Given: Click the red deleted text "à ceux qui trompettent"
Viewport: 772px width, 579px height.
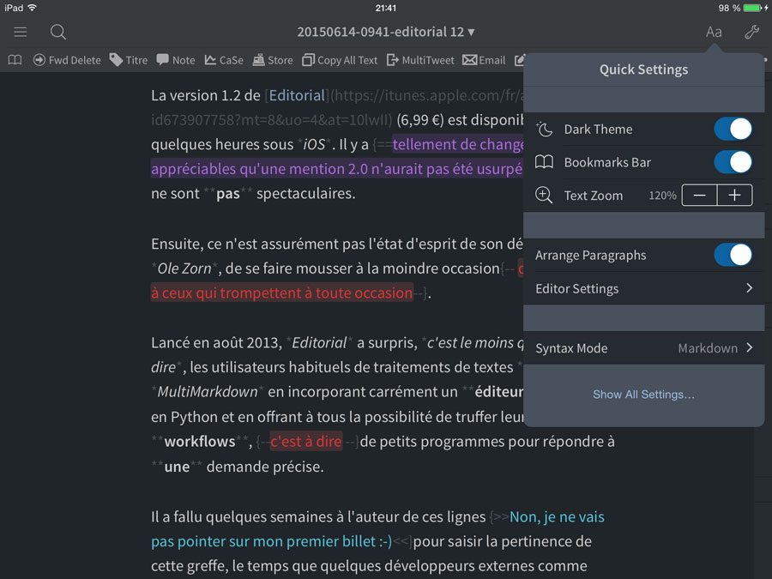Looking at the screenshot, I should 226,293.
